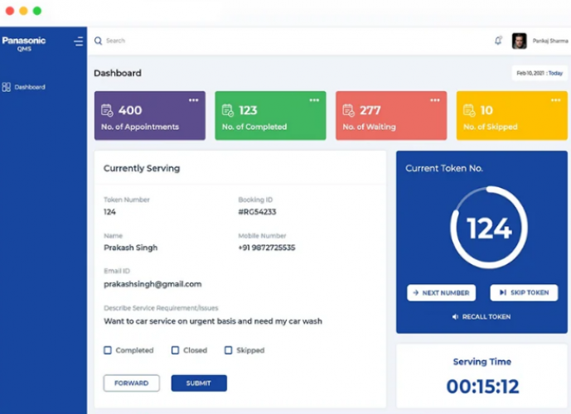Image resolution: width=571 pixels, height=414 pixels.
Task: Click skip-forward icon in SKIP TOKEN button
Action: (503, 292)
